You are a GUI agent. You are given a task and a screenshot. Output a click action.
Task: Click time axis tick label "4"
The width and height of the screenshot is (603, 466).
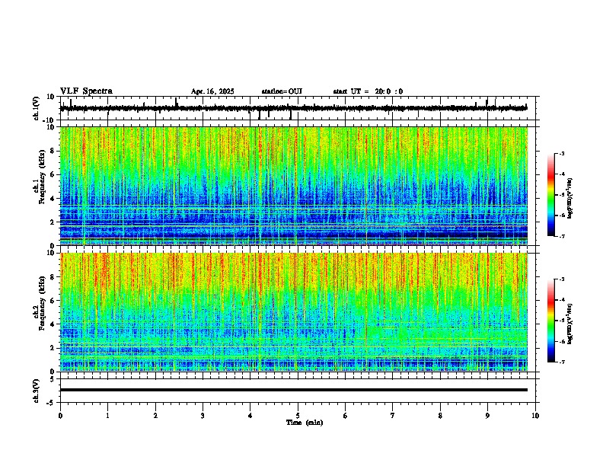tap(250, 416)
